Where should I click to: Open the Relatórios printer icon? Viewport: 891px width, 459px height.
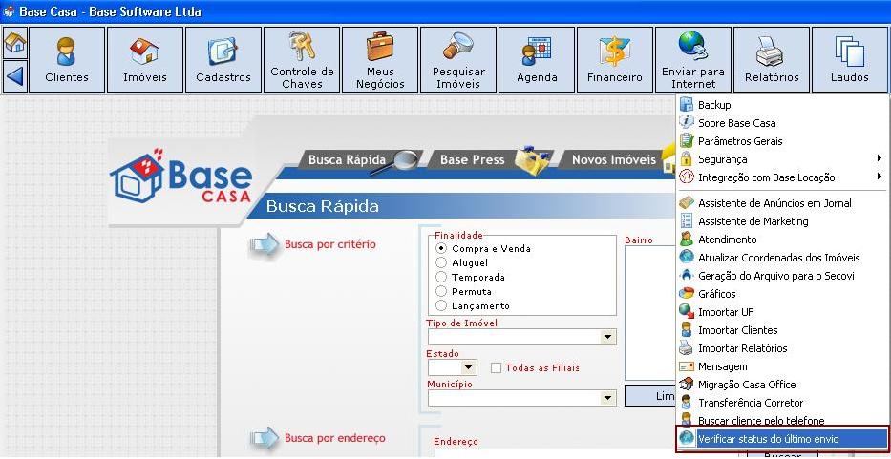tap(770, 52)
